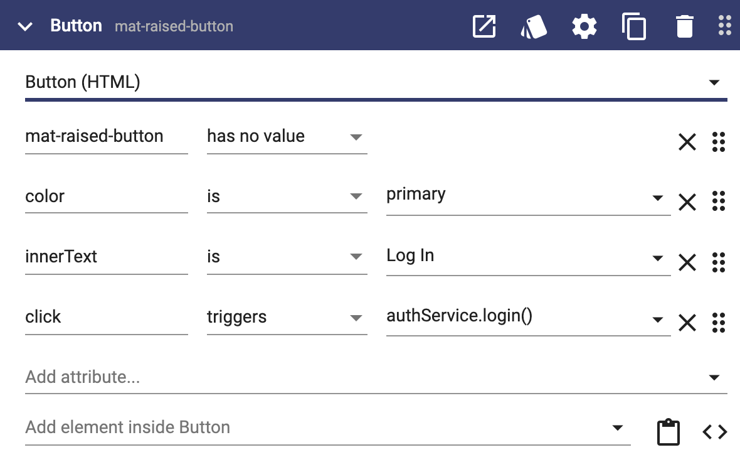
Task: Open the Button settings gear icon
Action: [584, 26]
